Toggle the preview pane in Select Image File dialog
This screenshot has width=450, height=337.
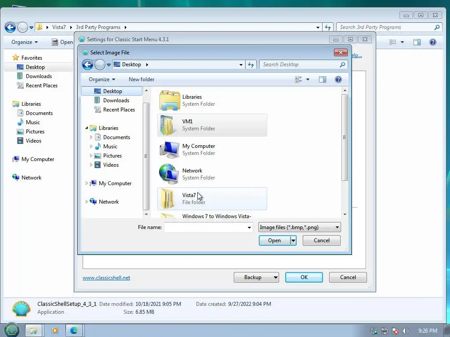click(323, 79)
